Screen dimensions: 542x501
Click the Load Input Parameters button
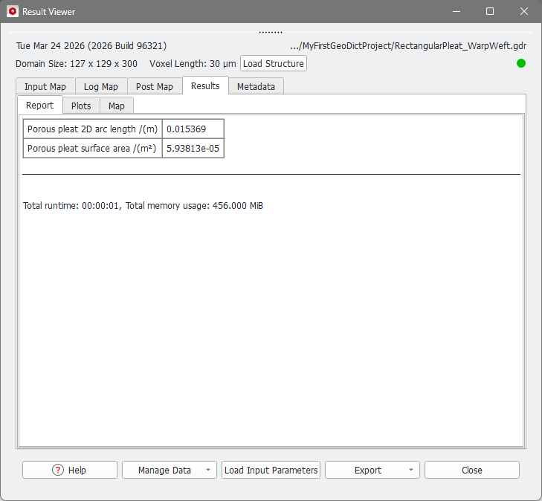pyautogui.click(x=271, y=470)
